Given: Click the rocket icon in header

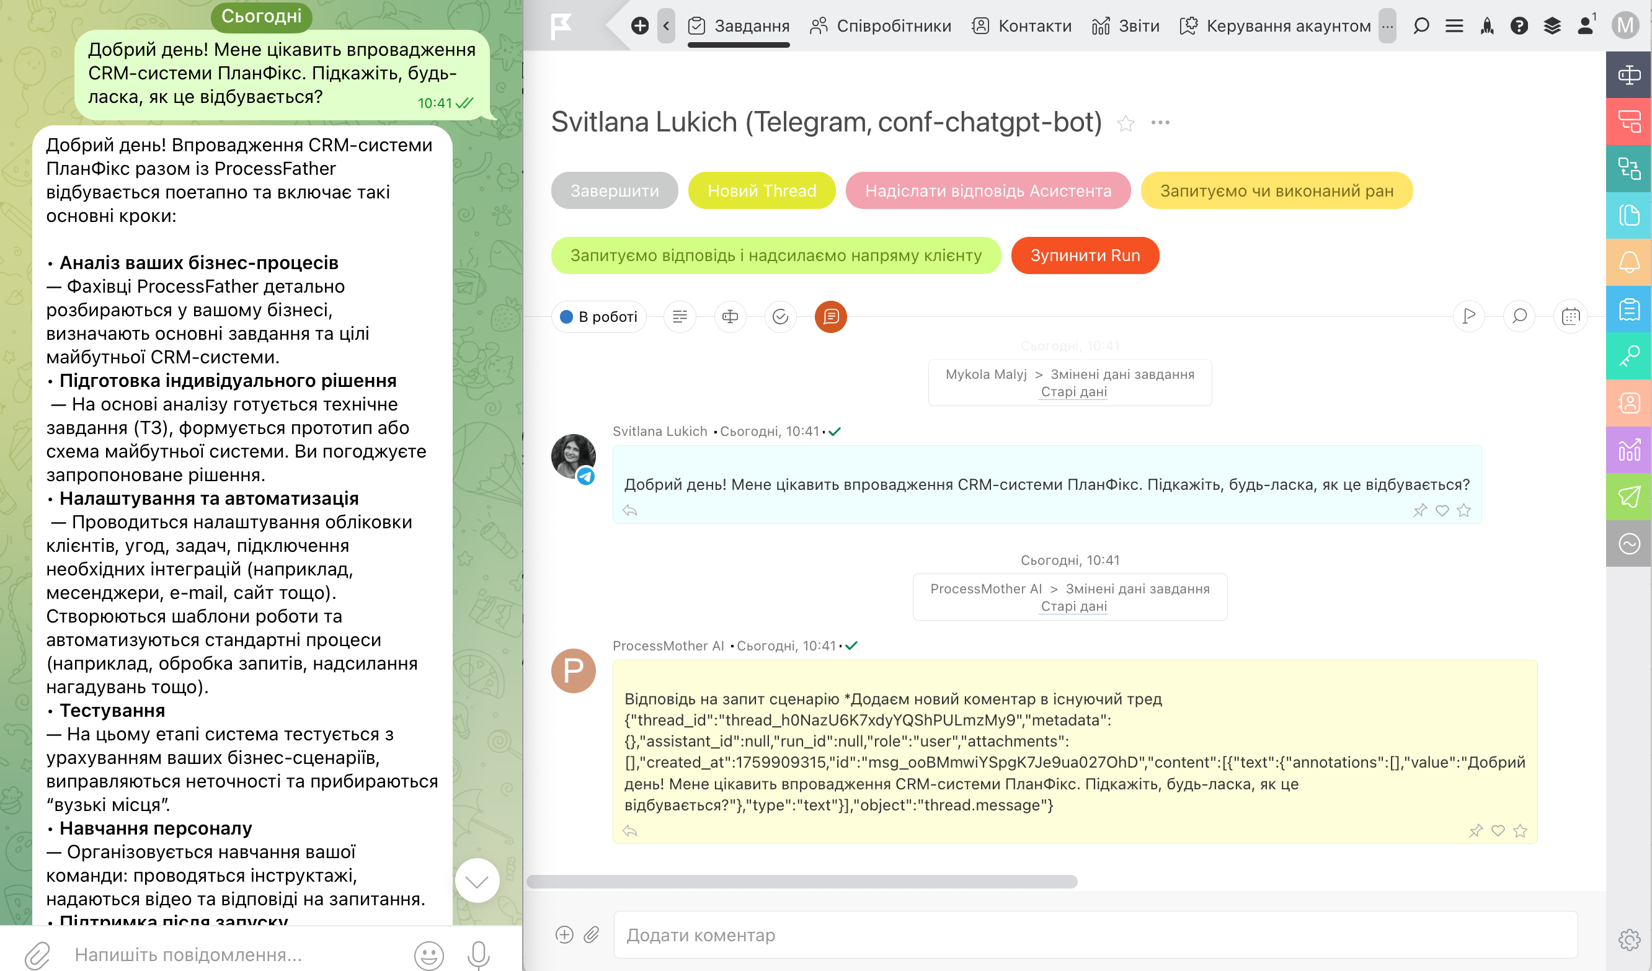Looking at the screenshot, I should point(1487,25).
